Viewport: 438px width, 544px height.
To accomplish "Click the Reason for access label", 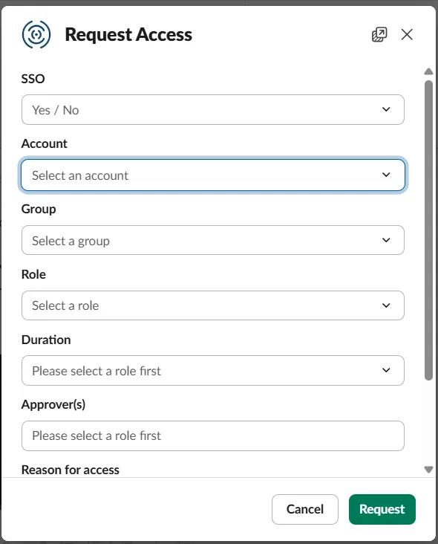I will (71, 470).
